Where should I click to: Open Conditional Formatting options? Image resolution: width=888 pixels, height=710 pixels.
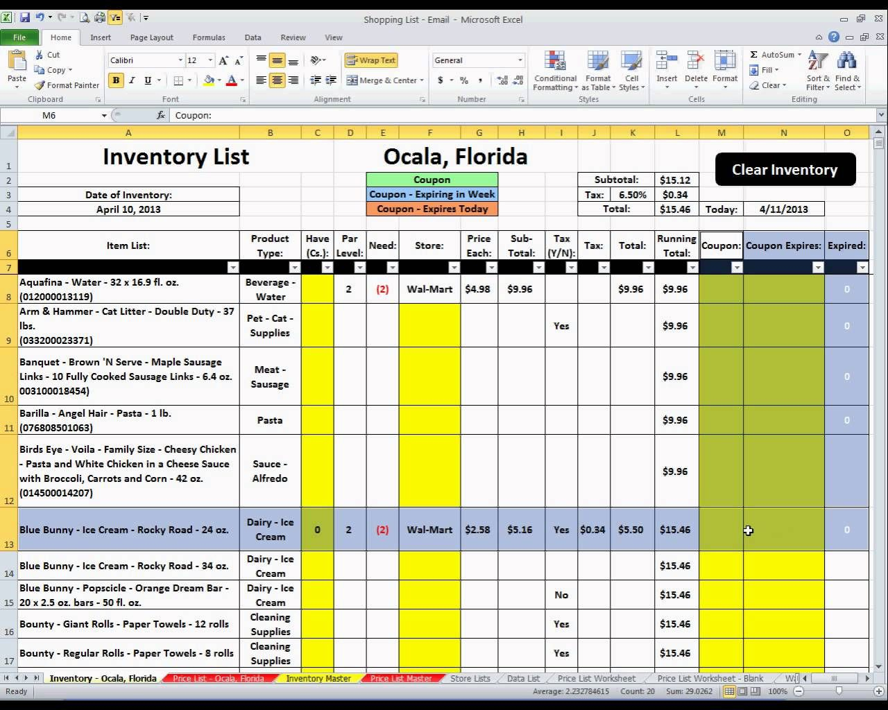click(x=554, y=69)
